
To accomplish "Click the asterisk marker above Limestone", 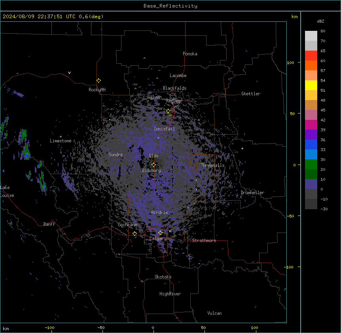I will click(x=61, y=137).
